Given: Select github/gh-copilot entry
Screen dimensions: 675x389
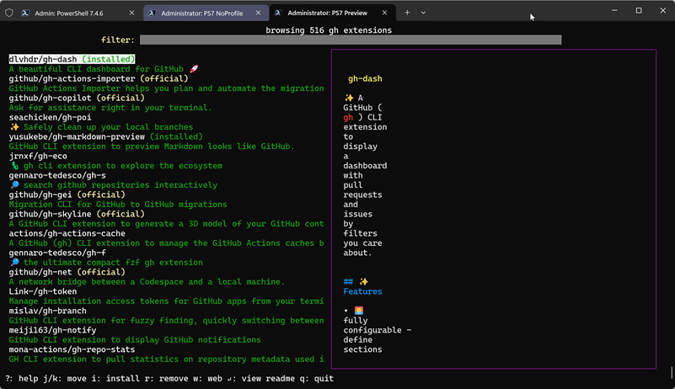Looking at the screenshot, I should click(77, 98).
